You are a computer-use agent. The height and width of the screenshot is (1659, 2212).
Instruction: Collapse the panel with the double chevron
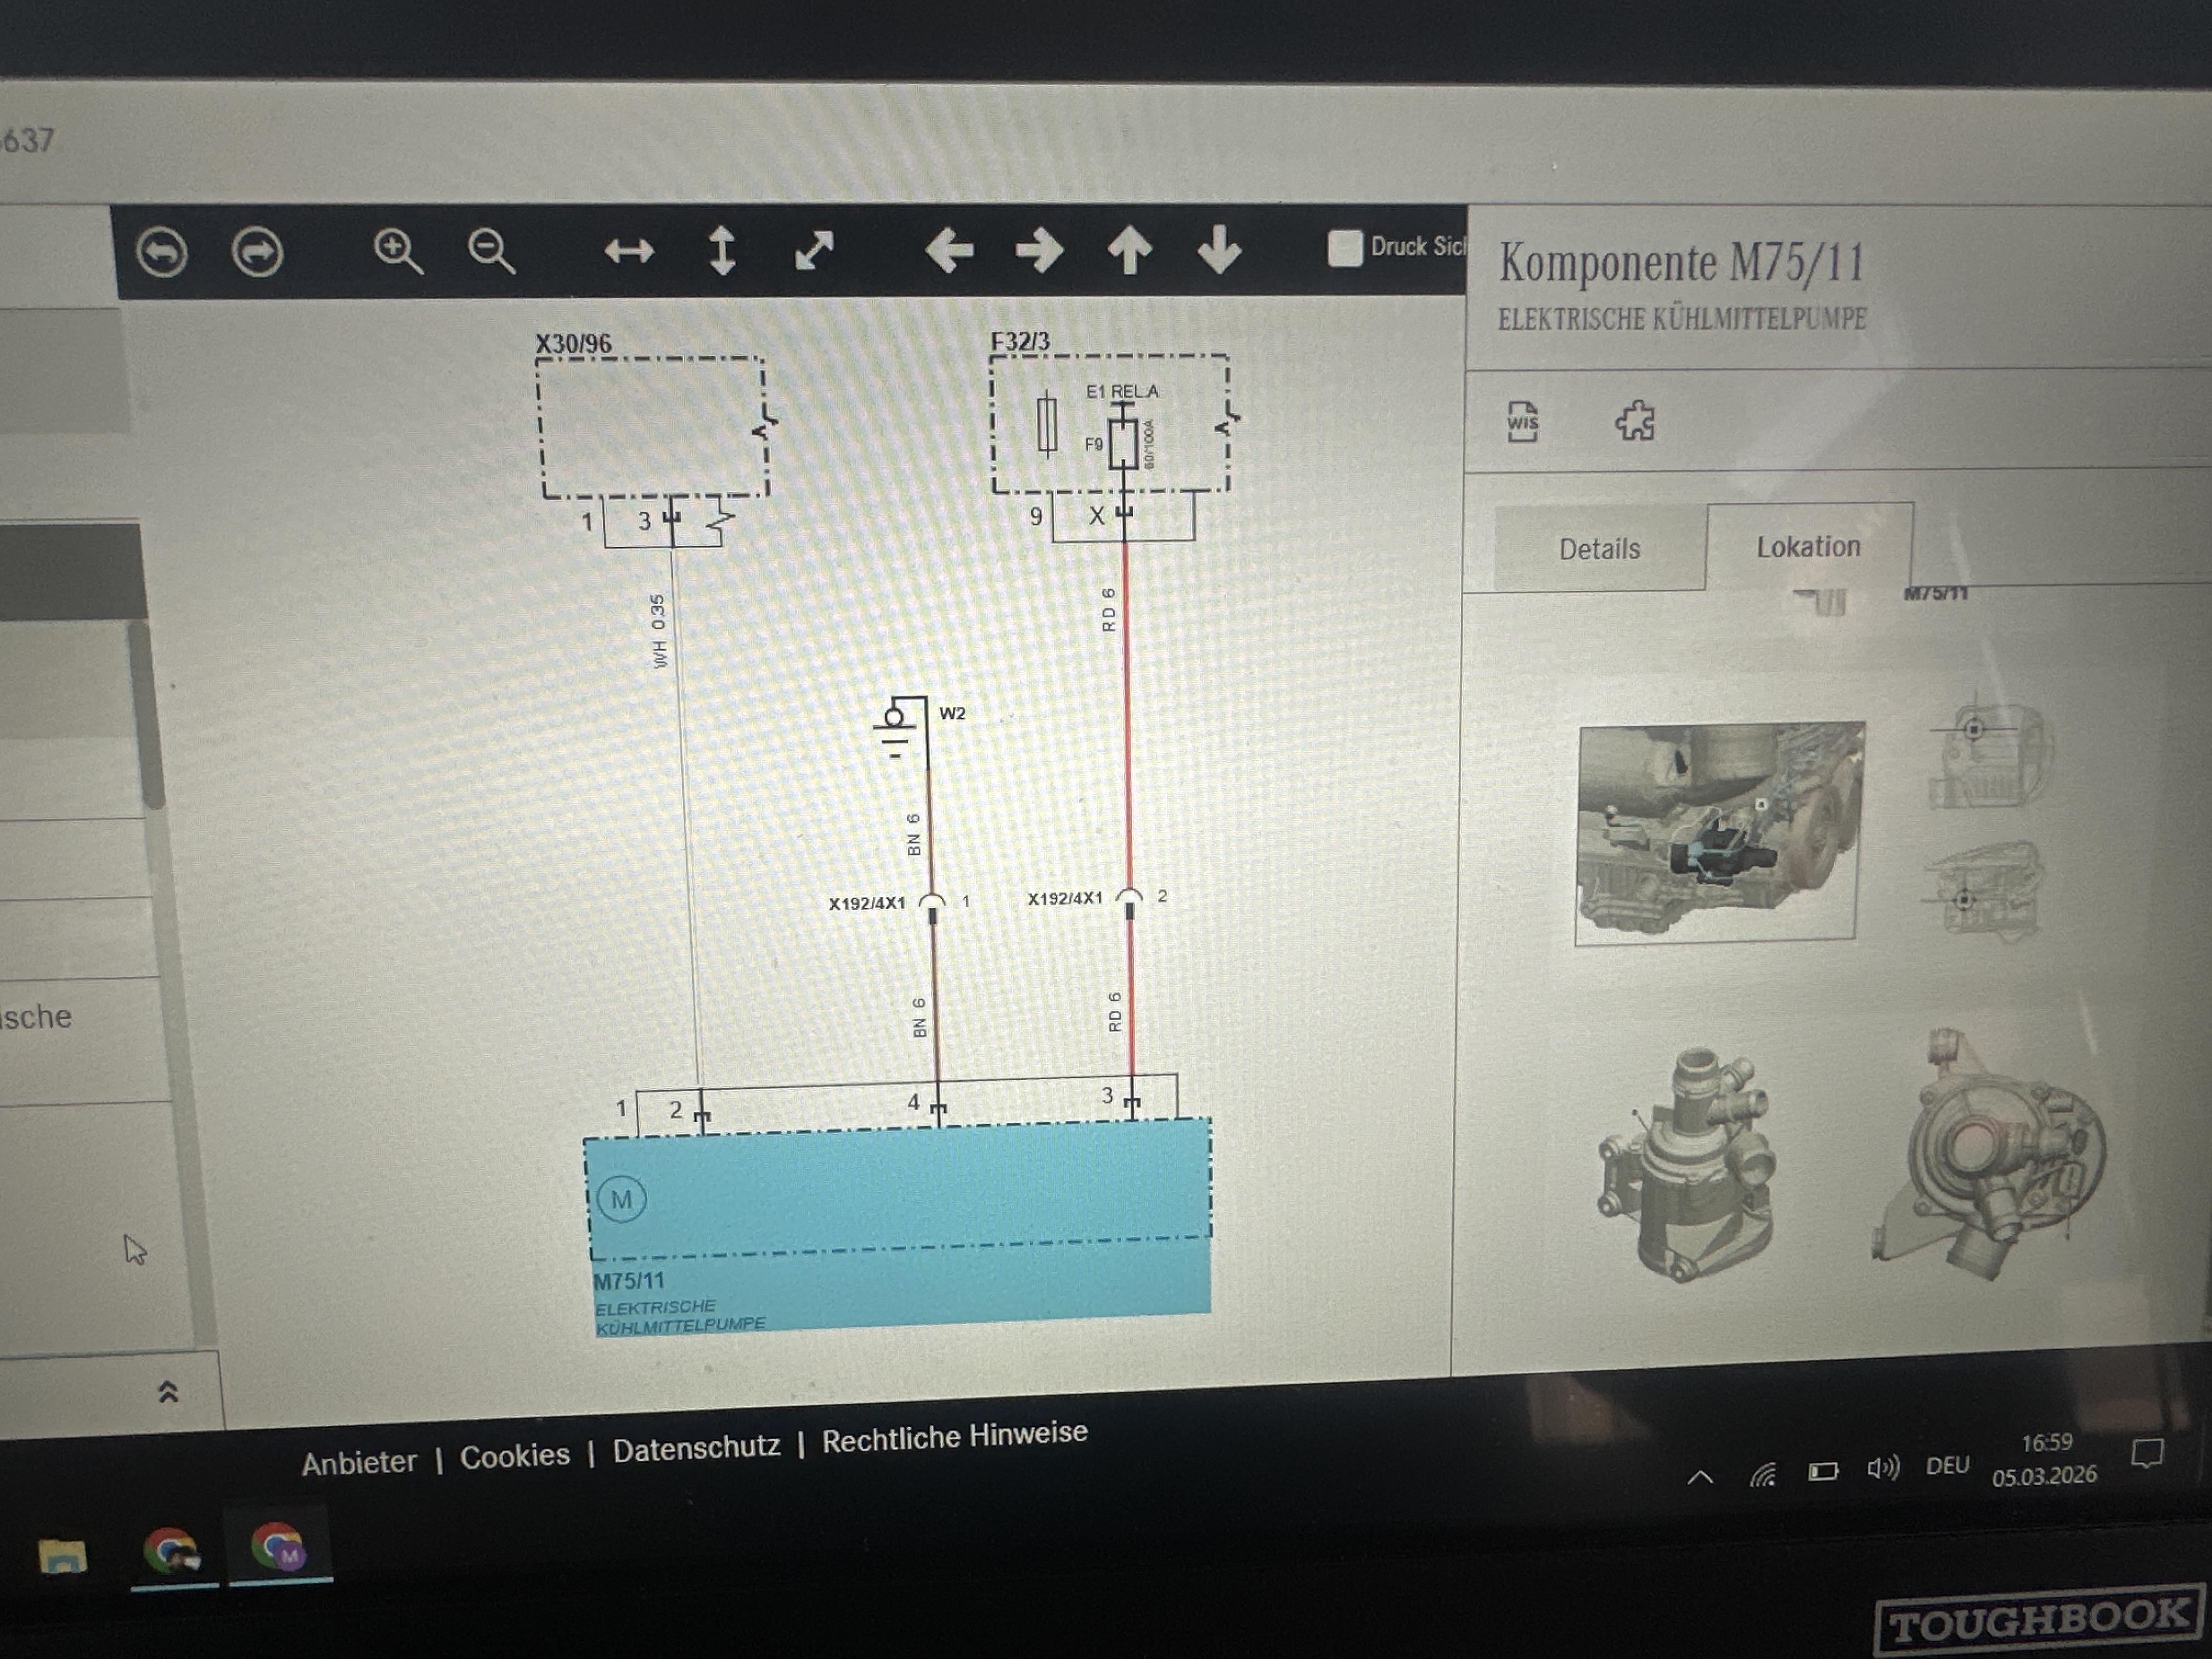click(168, 1391)
